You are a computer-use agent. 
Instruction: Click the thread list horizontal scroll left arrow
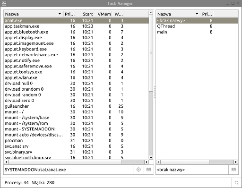(x=159, y=162)
